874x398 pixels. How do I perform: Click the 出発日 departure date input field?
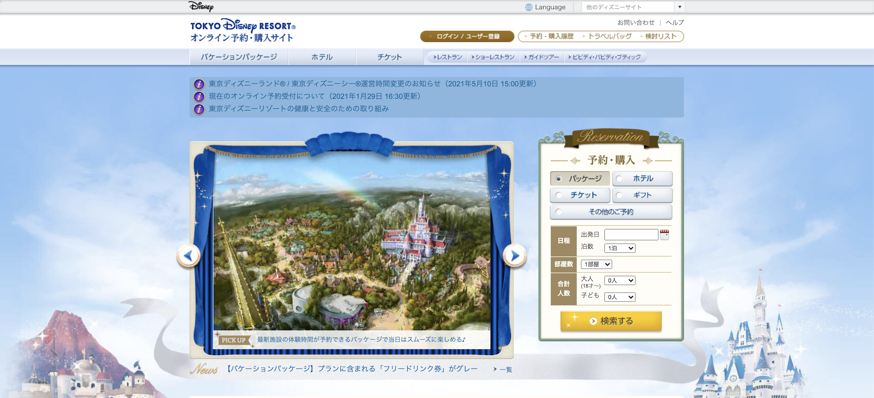631,235
